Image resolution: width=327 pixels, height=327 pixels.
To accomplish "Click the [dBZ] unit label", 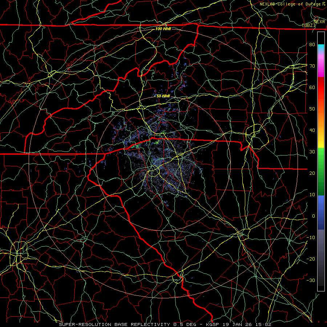I will click(309, 25).
